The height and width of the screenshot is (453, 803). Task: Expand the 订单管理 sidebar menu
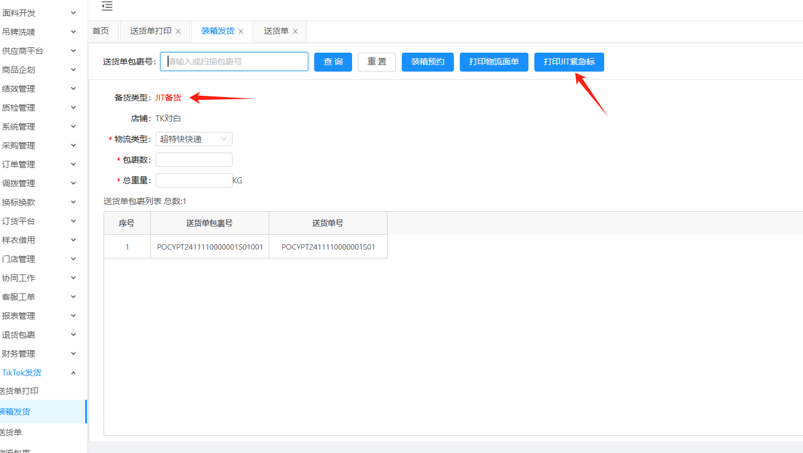39,164
